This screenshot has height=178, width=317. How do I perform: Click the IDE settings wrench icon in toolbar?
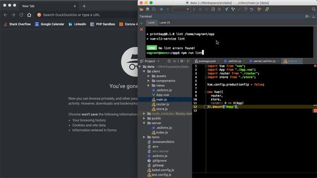(259, 9)
